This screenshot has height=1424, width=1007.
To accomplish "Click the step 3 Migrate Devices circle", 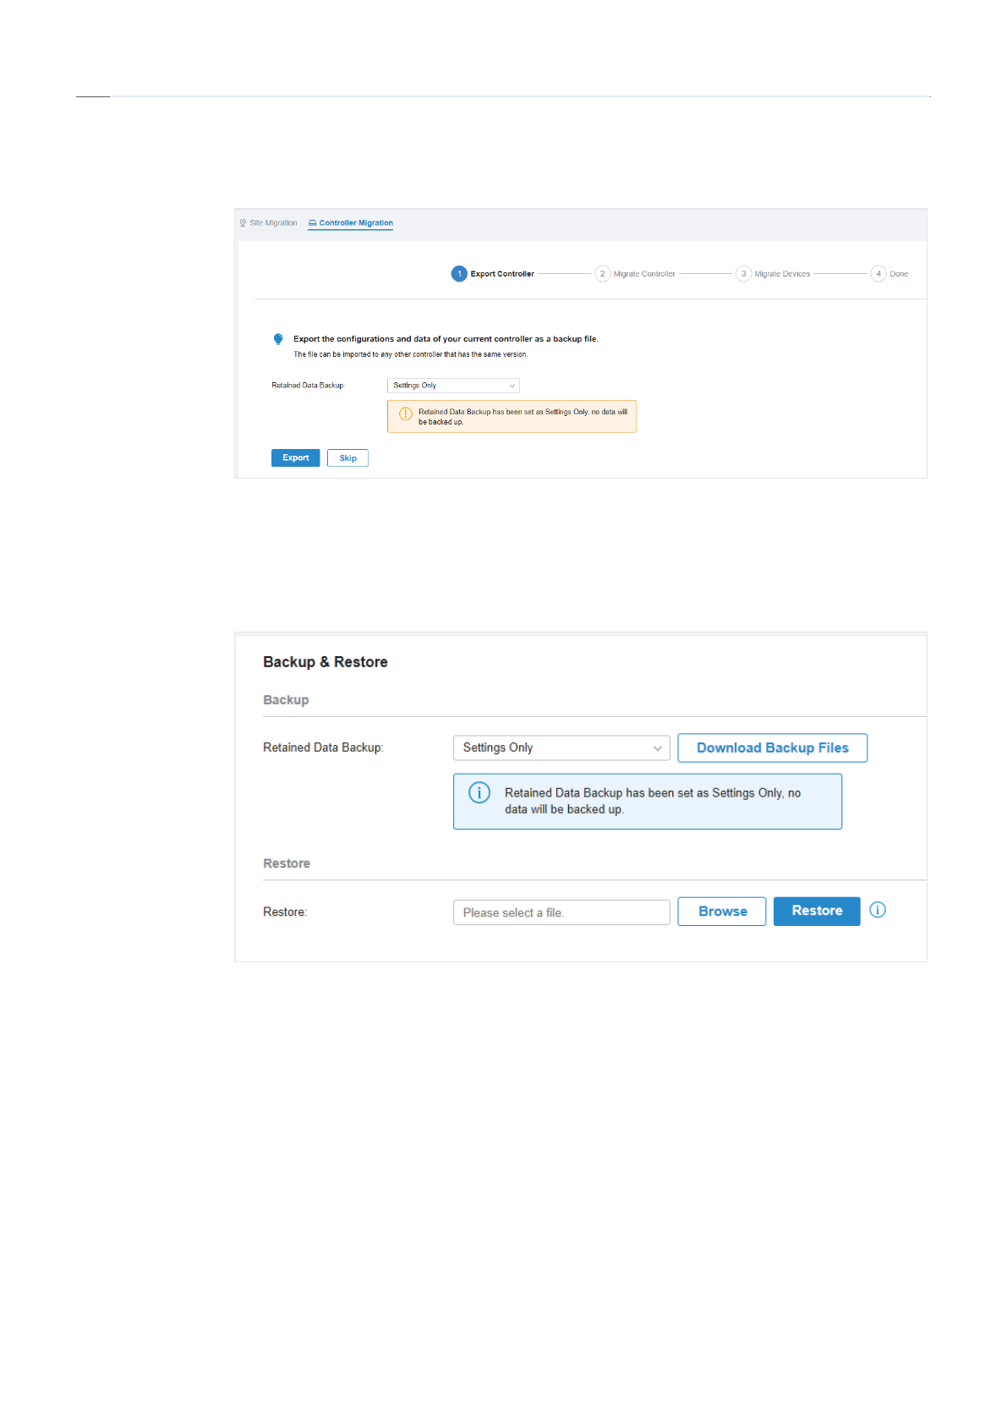I will pos(743,274).
